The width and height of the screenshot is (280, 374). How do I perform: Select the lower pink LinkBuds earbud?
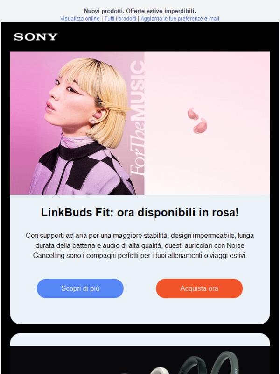[200, 126]
